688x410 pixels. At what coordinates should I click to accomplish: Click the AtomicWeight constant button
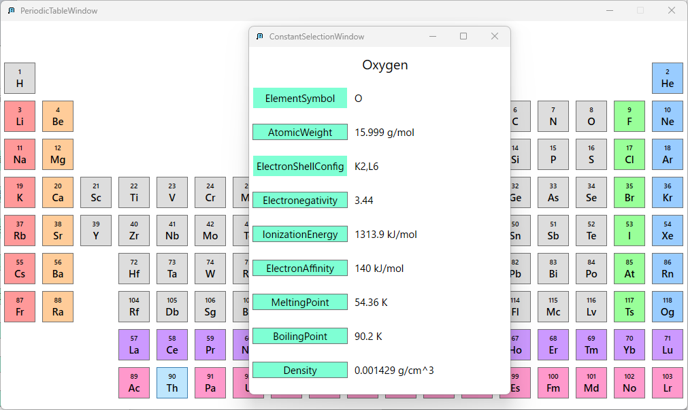(x=300, y=133)
